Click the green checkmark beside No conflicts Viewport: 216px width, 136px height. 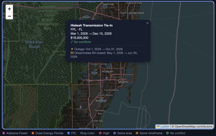click(x=72, y=42)
